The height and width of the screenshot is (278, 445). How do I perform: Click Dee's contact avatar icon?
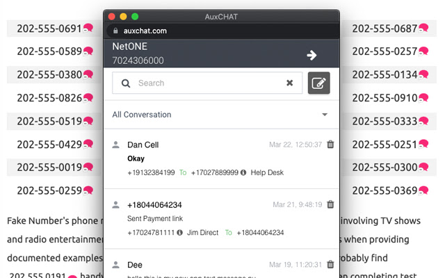tap(116, 265)
